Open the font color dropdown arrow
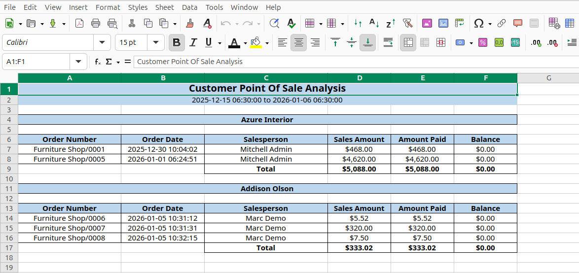579x273 pixels. (x=245, y=43)
